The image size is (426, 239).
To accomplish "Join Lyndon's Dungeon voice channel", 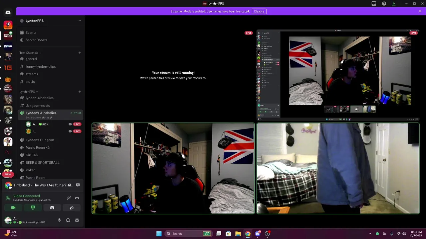I will [x=51, y=140].
